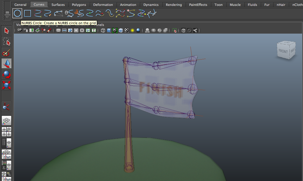Open the Show panel menu
Viewport: 303px width, 181px height.
click(x=67, y=25)
